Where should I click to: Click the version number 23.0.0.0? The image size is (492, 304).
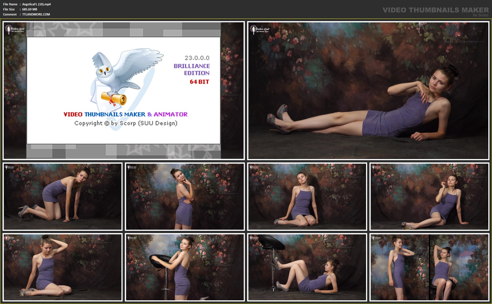(x=197, y=58)
